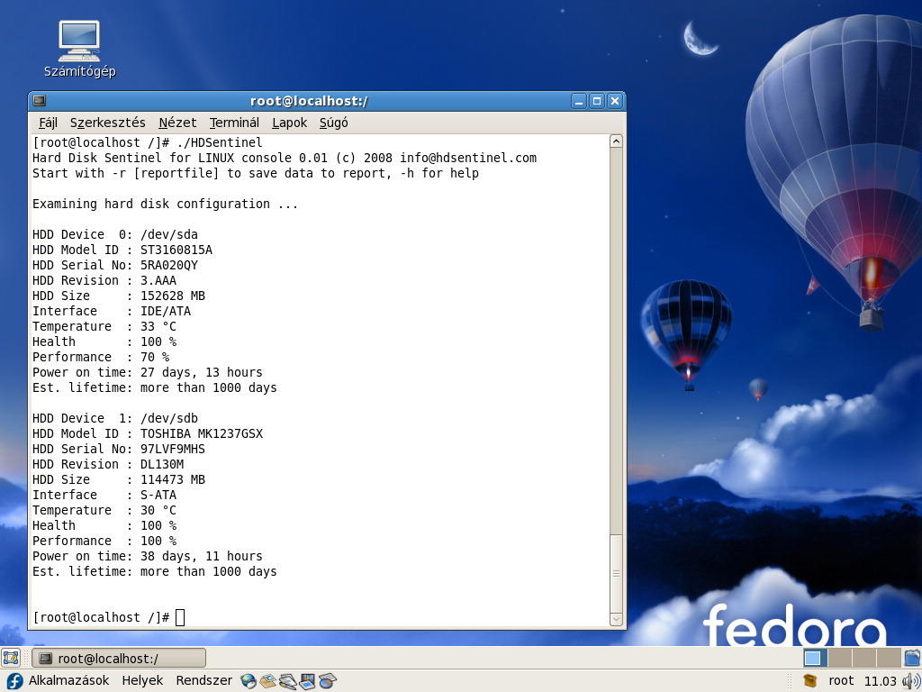Switch to the second workspace
The height and width of the screenshot is (692, 922).
pyautogui.click(x=840, y=657)
